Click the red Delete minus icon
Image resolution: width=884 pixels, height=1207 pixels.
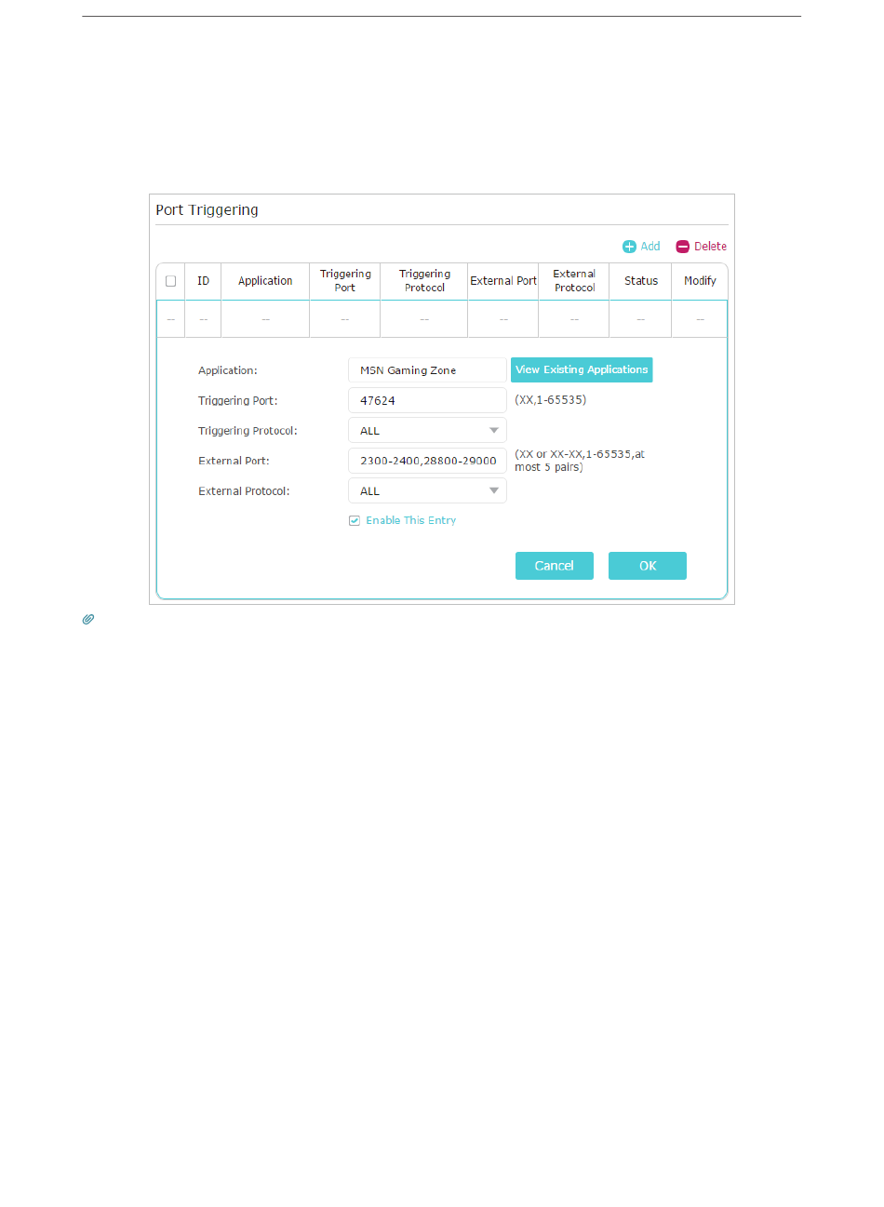[x=682, y=247]
